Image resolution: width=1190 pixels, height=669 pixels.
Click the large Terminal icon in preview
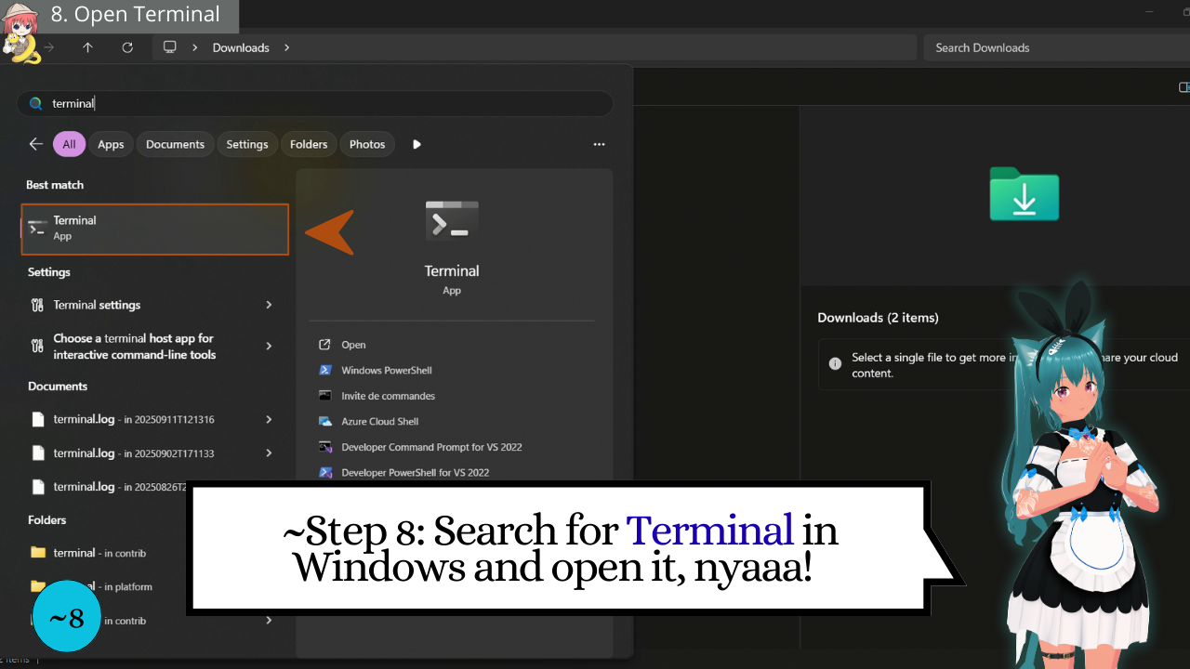[452, 221]
